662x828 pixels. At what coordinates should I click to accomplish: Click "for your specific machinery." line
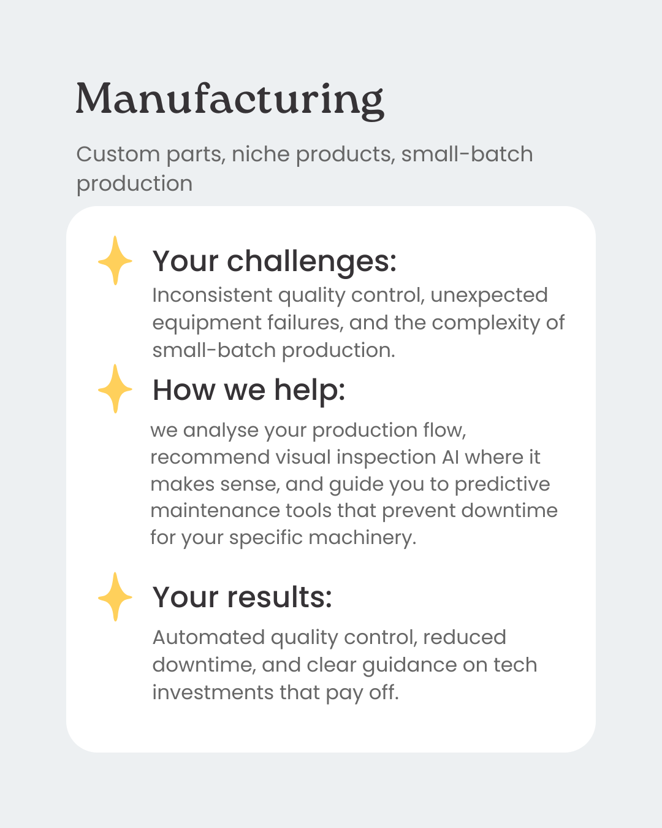[283, 538]
